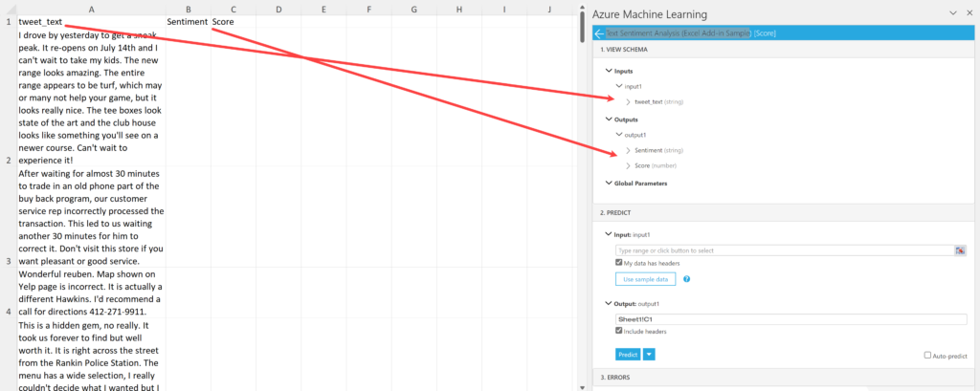Select row 3 header
This screenshot has height=391, width=980.
coord(9,217)
